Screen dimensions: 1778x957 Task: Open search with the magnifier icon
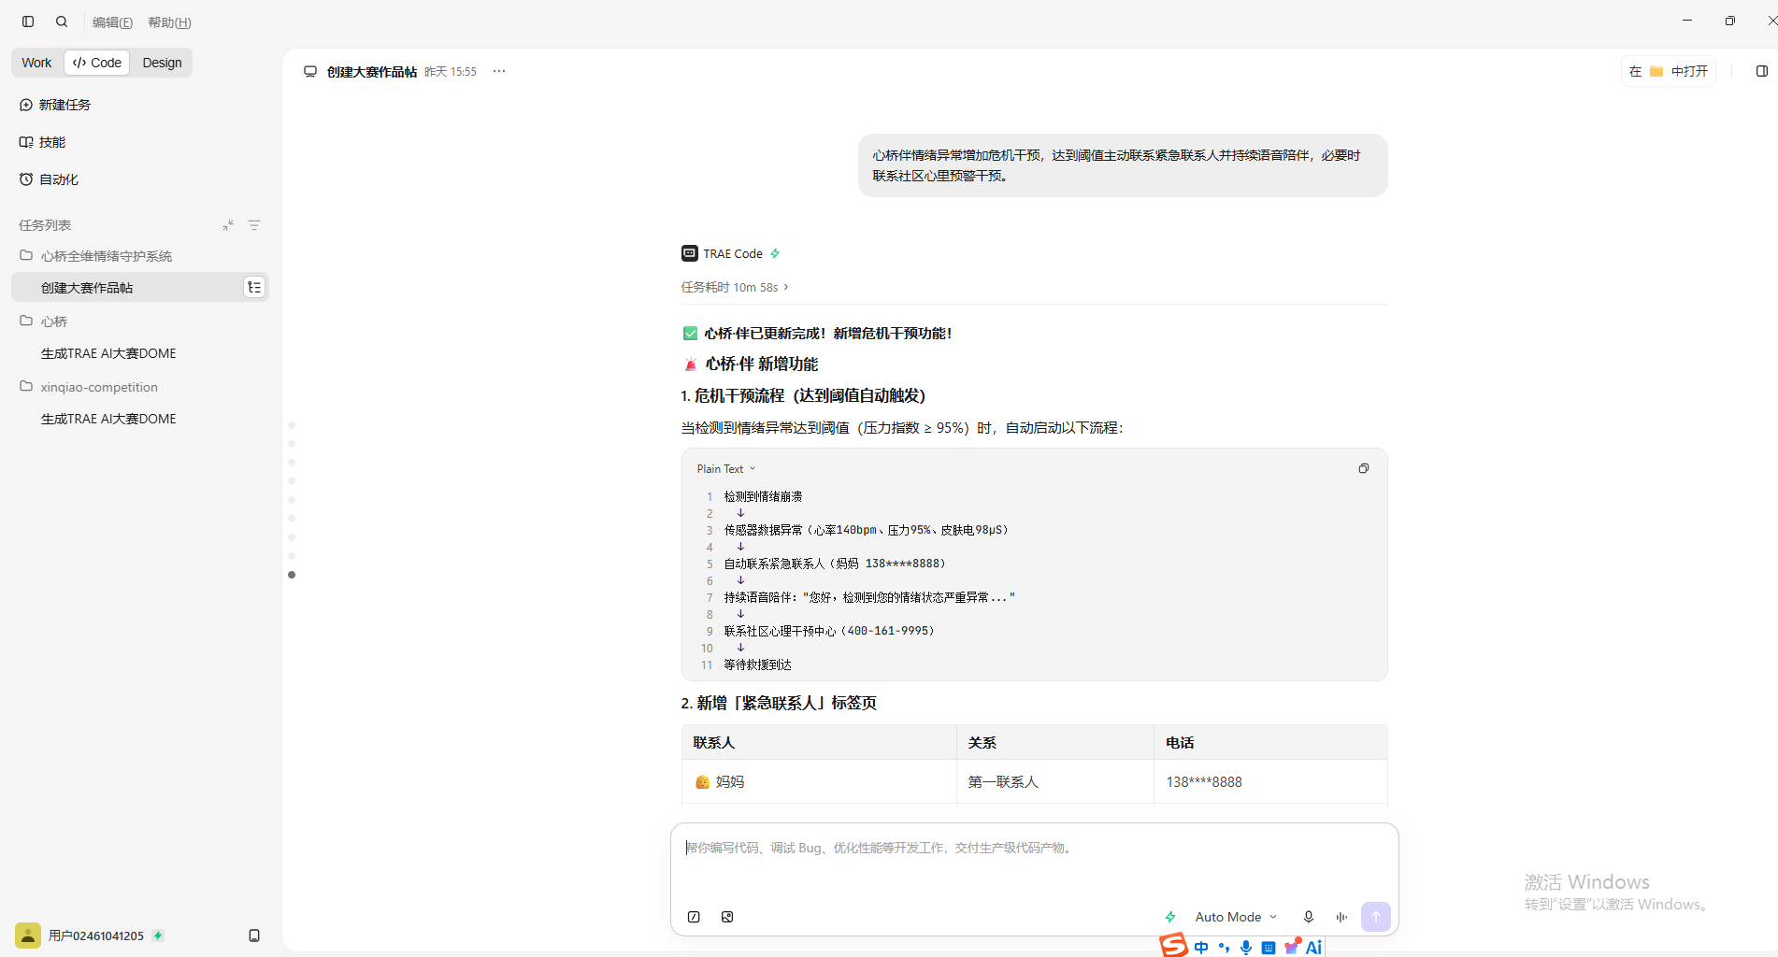(62, 21)
